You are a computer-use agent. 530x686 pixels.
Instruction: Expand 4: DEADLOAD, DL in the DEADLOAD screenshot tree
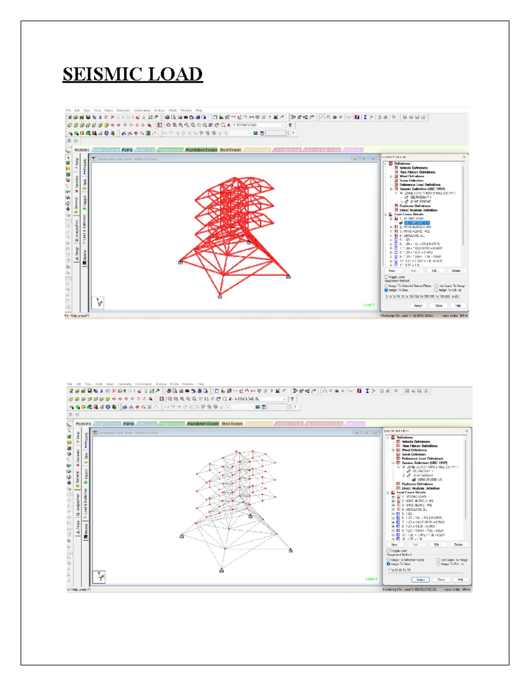[x=393, y=509]
